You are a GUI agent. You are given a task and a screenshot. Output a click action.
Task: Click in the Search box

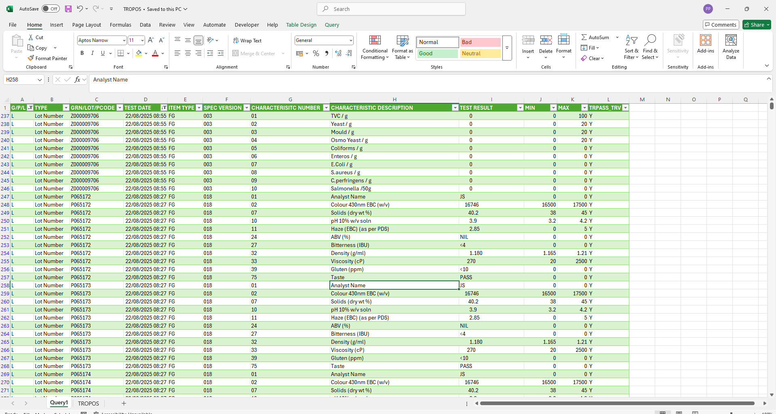click(391, 9)
